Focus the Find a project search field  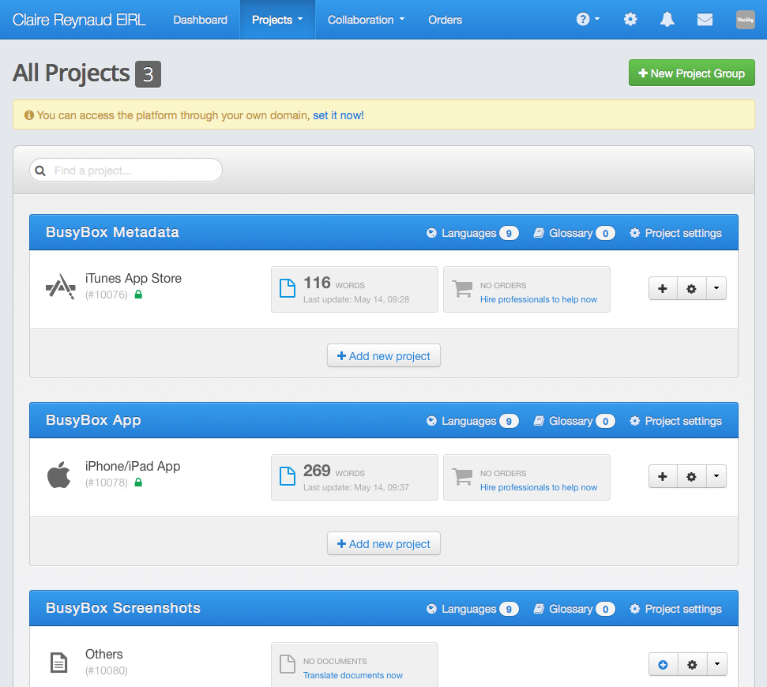[x=126, y=170]
